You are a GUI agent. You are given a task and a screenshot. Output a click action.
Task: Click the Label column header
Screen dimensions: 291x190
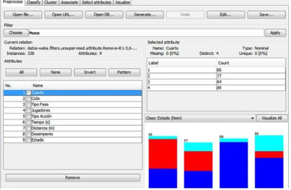pyautogui.click(x=182, y=63)
